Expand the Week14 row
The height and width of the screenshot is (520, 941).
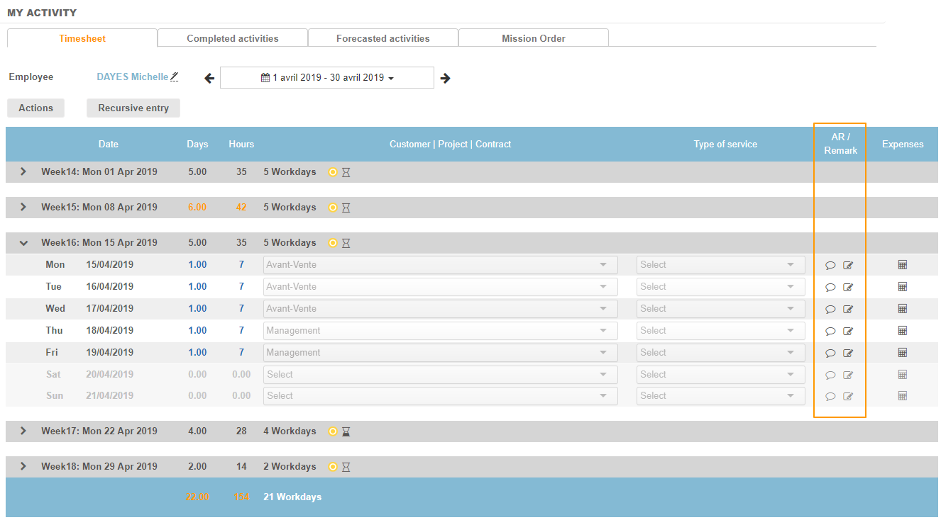click(x=23, y=171)
